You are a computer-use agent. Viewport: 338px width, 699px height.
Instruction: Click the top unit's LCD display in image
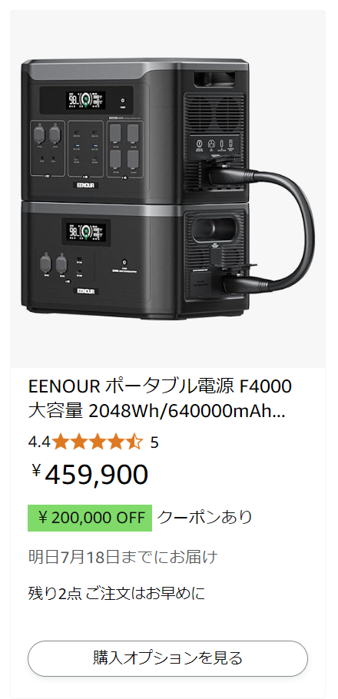86,101
